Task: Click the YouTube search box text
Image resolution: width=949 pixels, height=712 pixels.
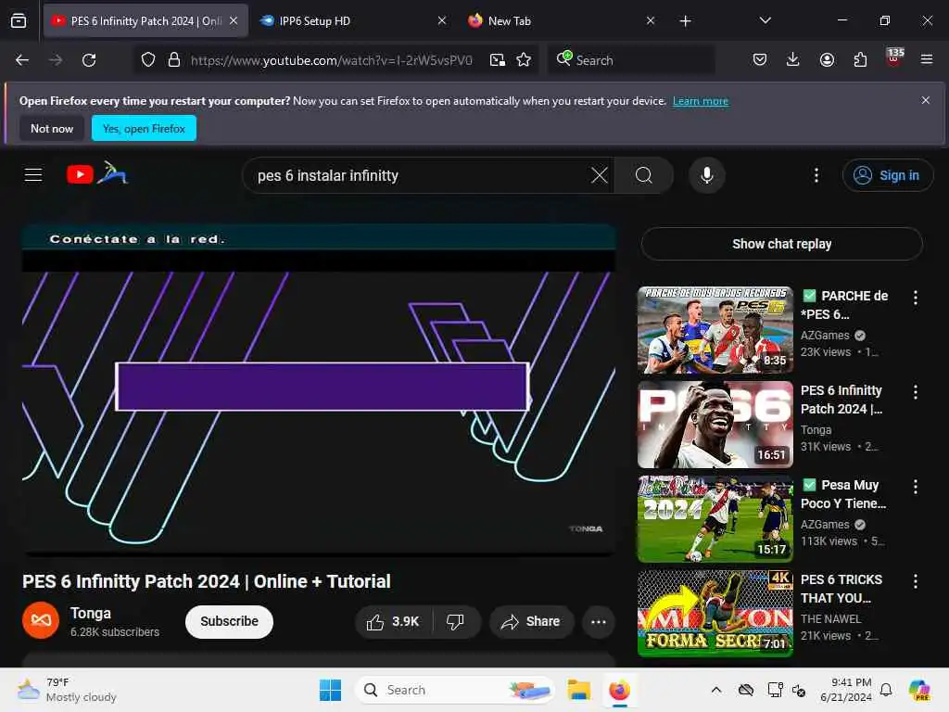Action: 327,175
